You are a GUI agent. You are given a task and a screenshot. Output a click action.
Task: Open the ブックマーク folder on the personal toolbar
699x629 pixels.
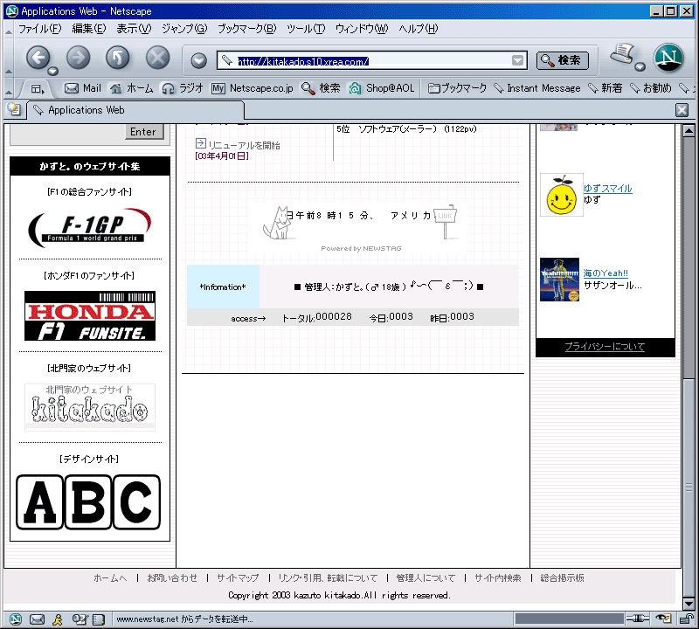click(457, 88)
